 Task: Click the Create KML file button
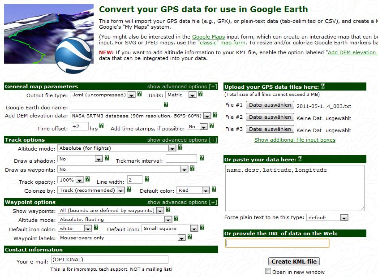pos(294,262)
